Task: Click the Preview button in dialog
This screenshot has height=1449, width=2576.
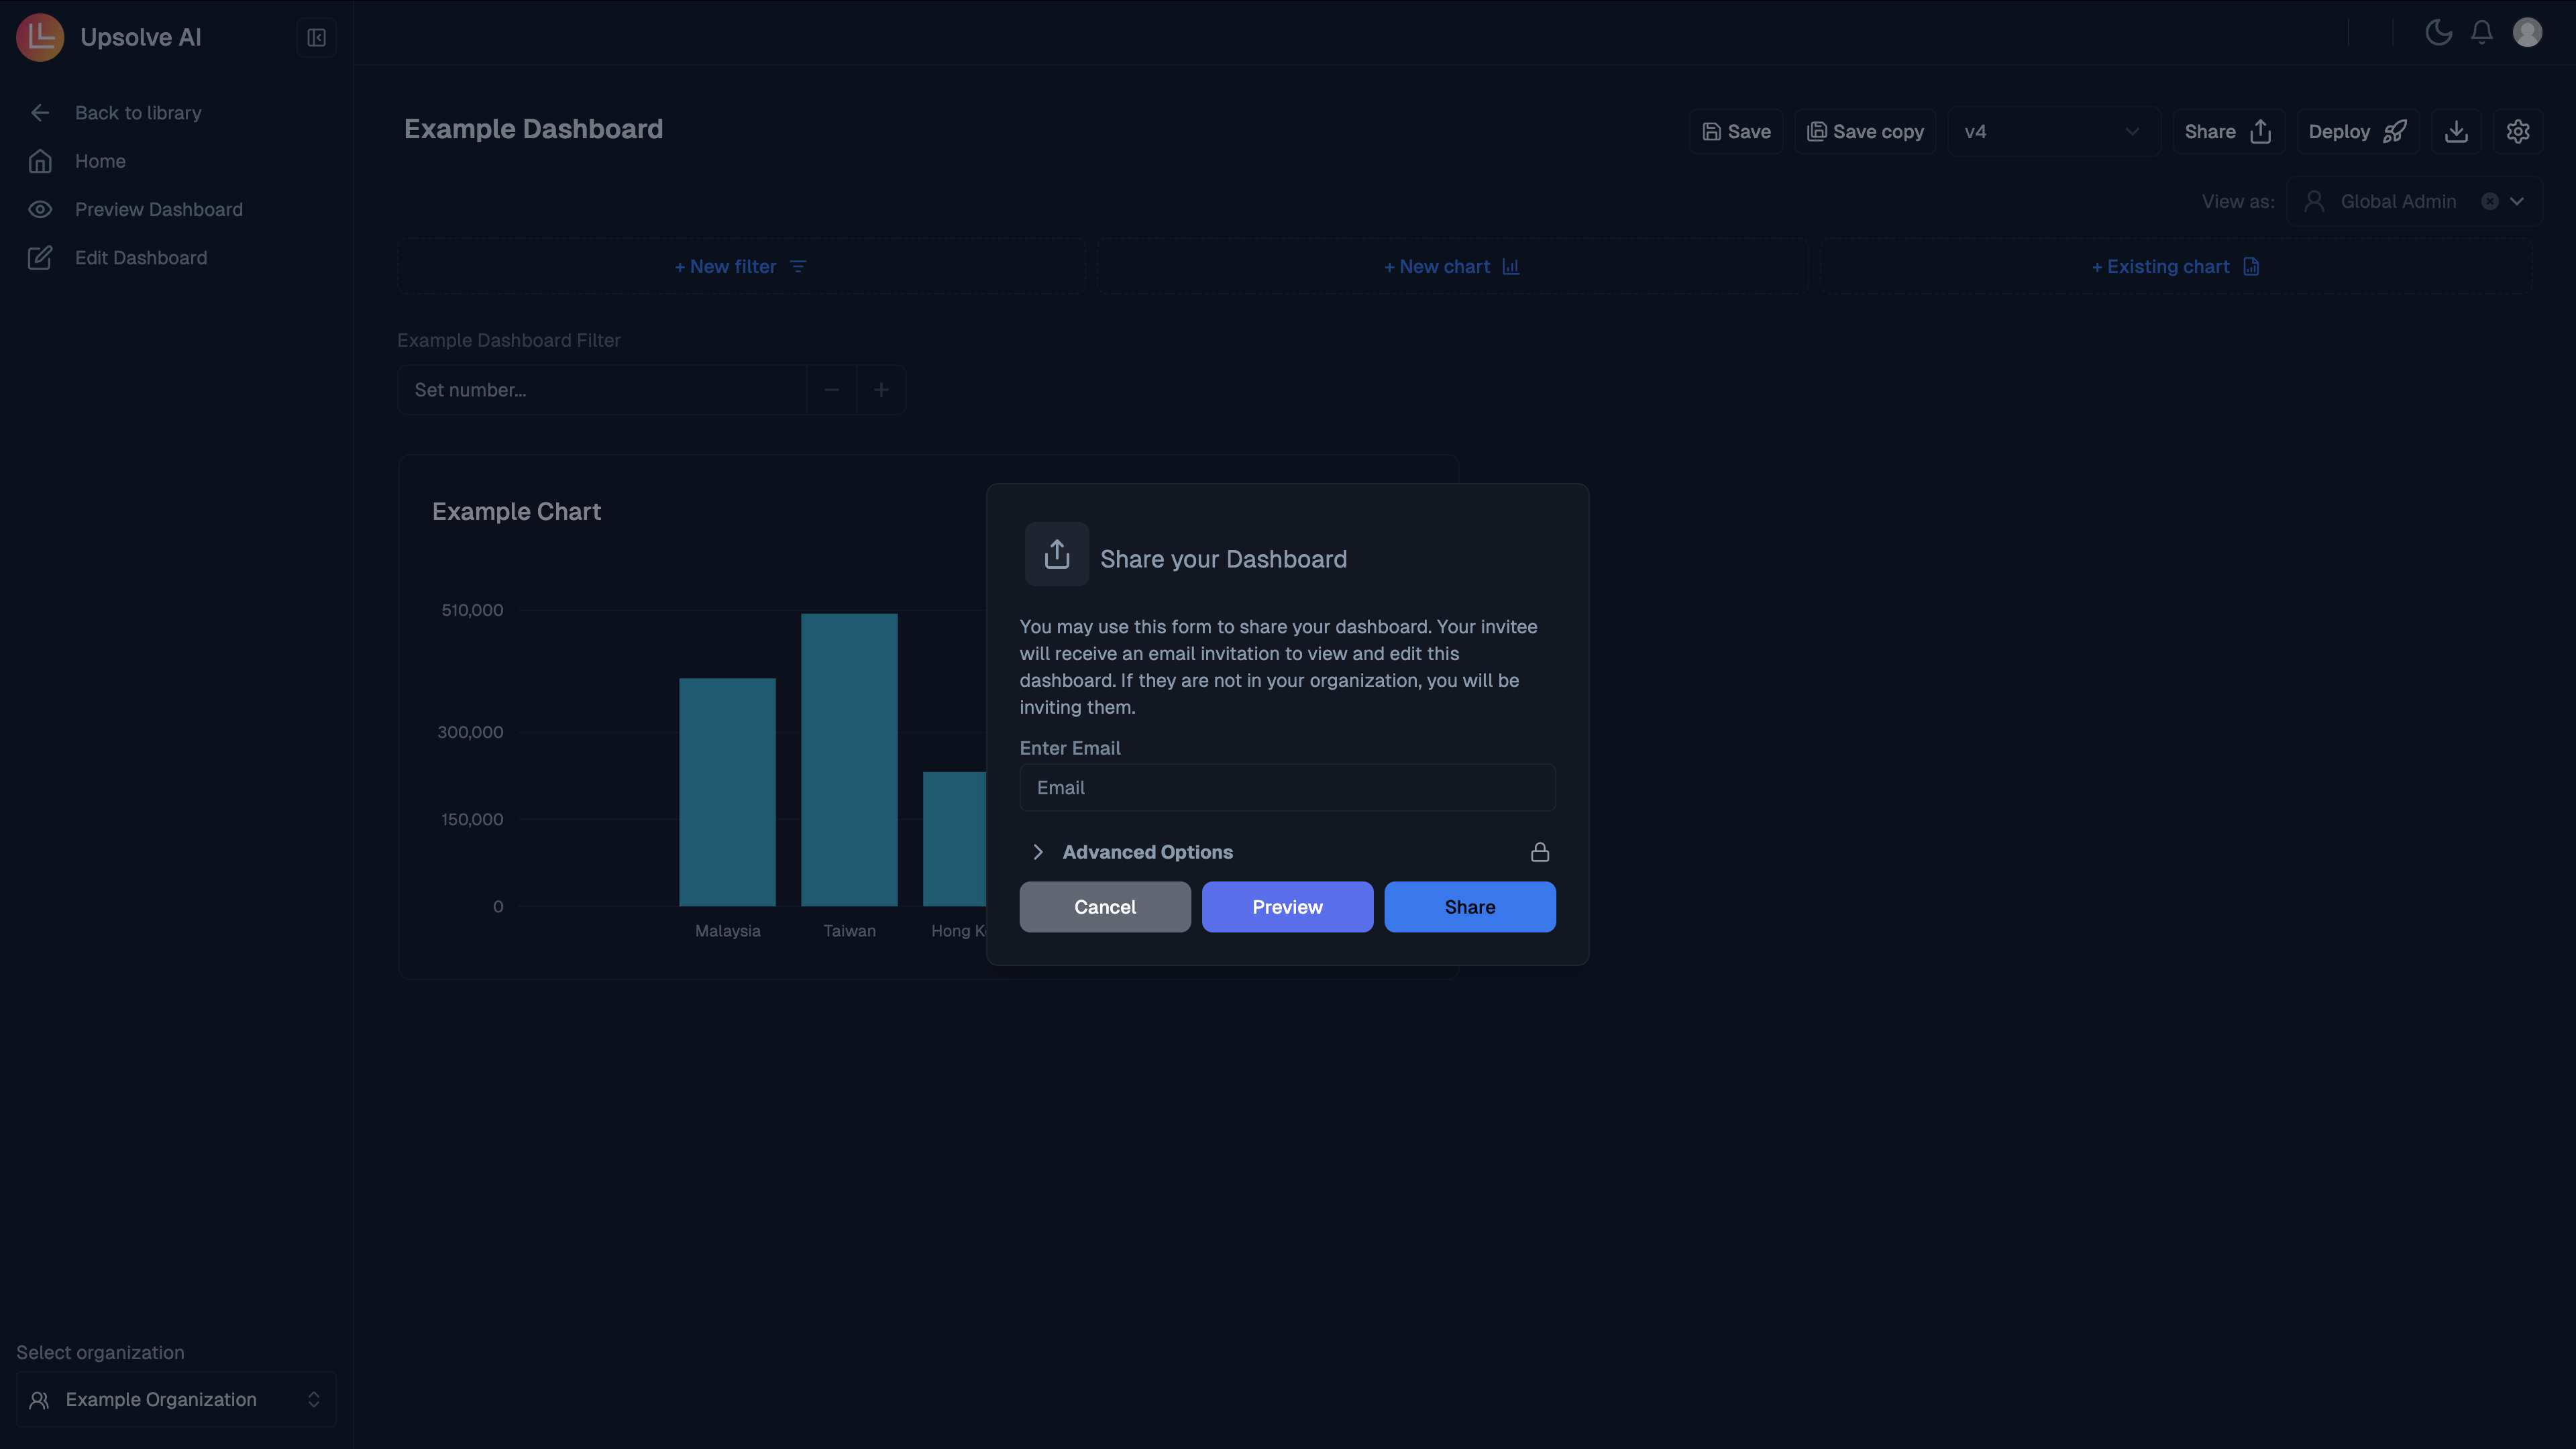Action: coord(1287,907)
